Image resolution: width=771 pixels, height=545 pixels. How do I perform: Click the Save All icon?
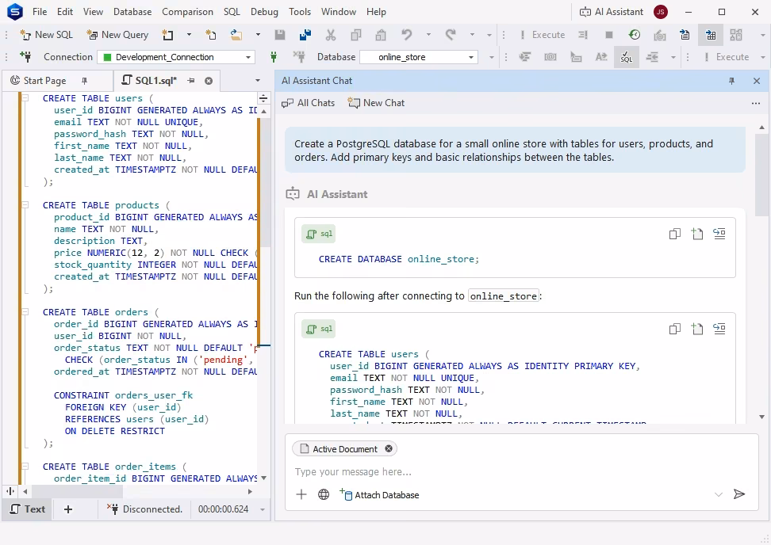tap(305, 34)
